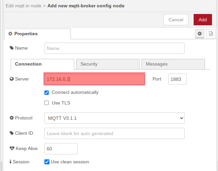
Task: Expand the Protocol MQTT V3.1.1 dropdown
Action: click(x=114, y=118)
